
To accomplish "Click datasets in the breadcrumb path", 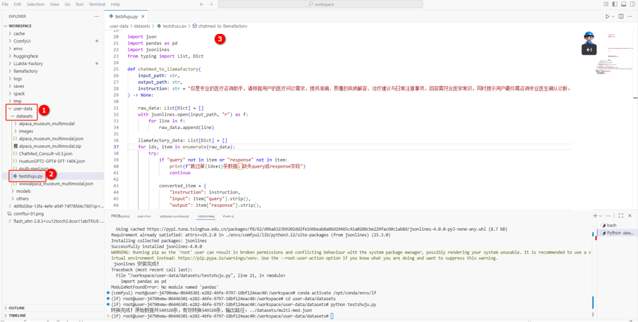I will pyautogui.click(x=142, y=27).
